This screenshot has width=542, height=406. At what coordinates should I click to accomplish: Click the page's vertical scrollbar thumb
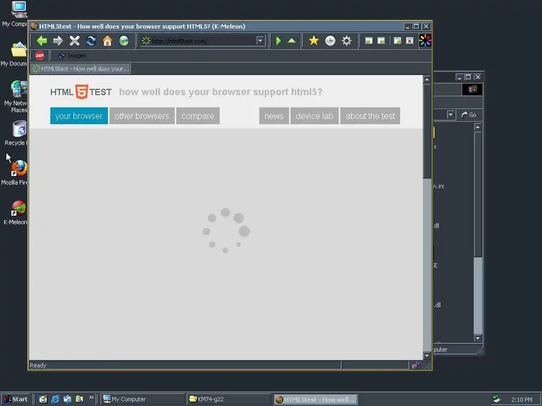coord(427,131)
